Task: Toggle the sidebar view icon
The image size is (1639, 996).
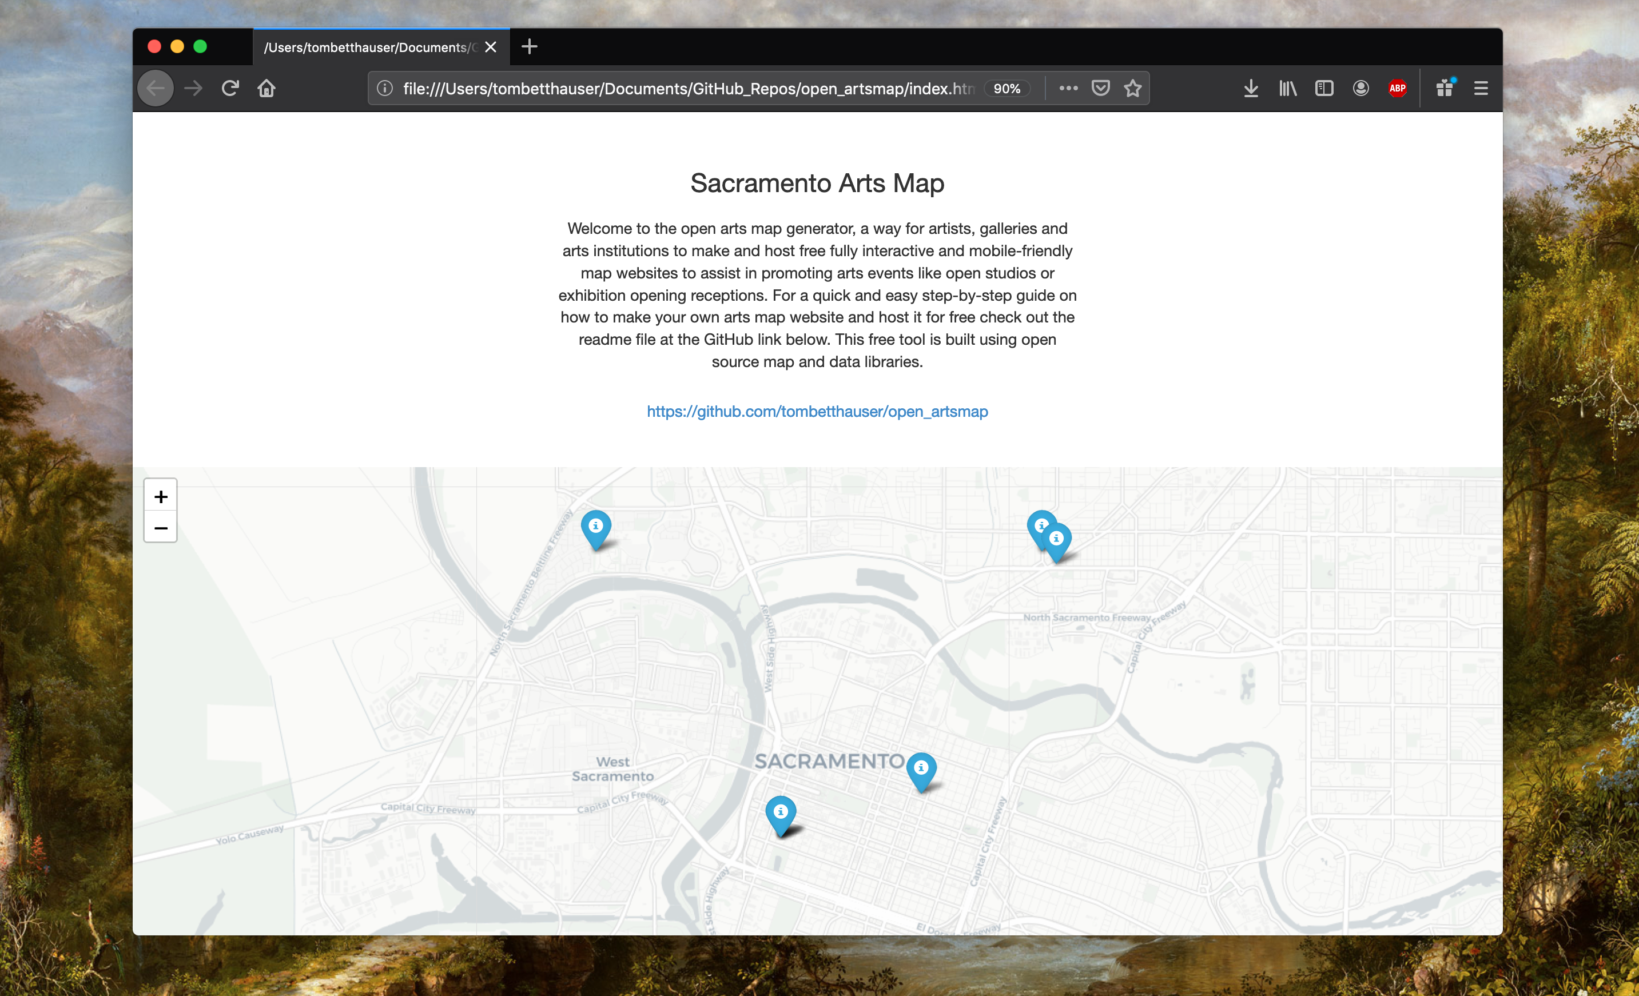Action: (1324, 89)
